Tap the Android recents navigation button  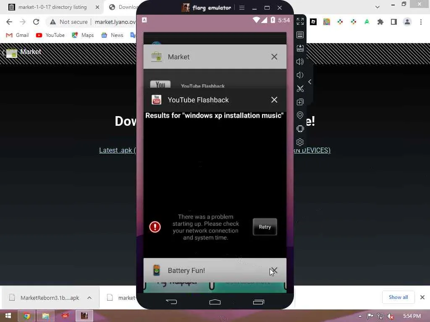pos(258,302)
